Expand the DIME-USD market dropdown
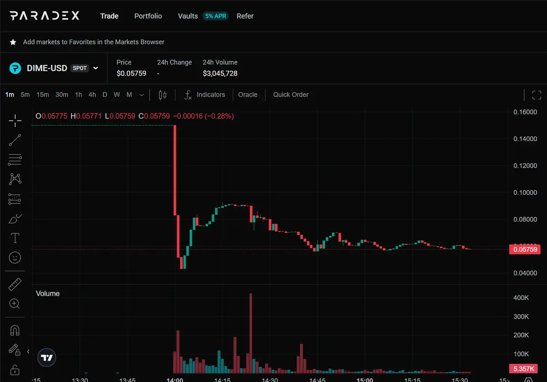547x382 pixels. click(x=96, y=68)
